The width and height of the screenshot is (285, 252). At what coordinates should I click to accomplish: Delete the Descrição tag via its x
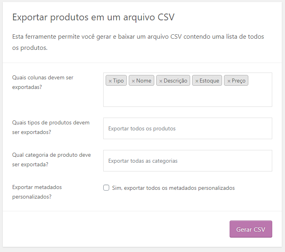click(x=161, y=81)
